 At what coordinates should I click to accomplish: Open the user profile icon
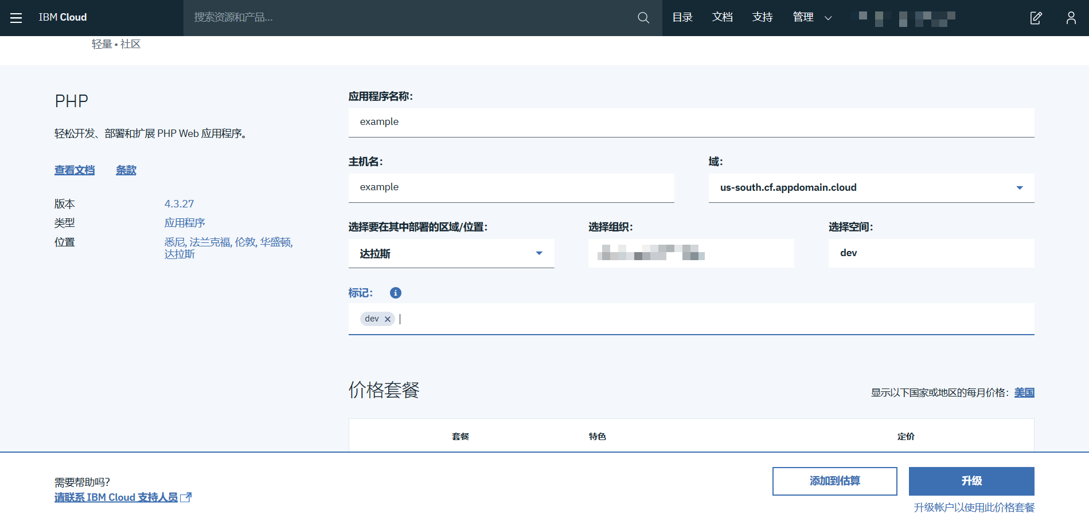click(x=1071, y=18)
